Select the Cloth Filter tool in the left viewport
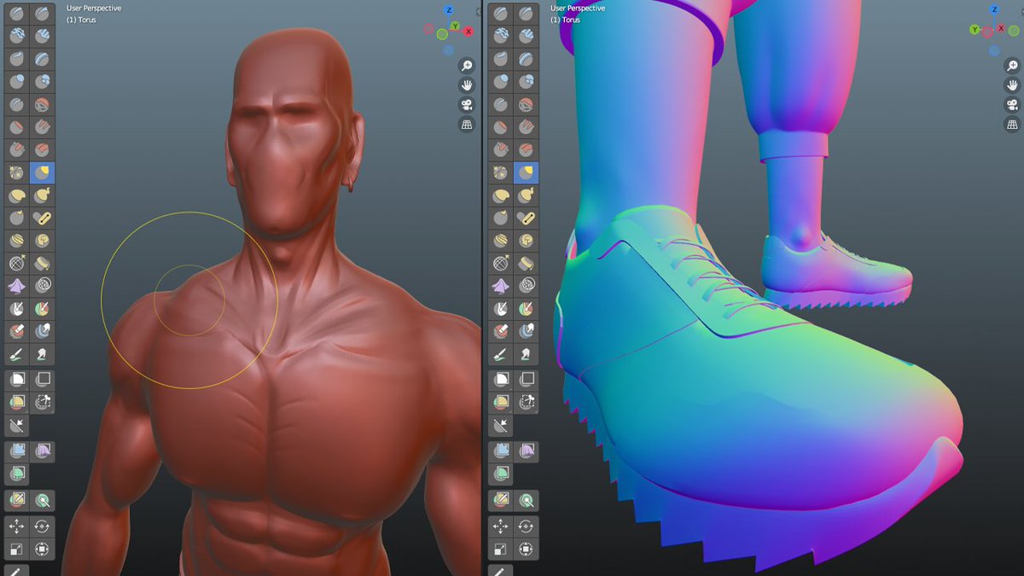This screenshot has width=1024, height=576. pos(42,451)
